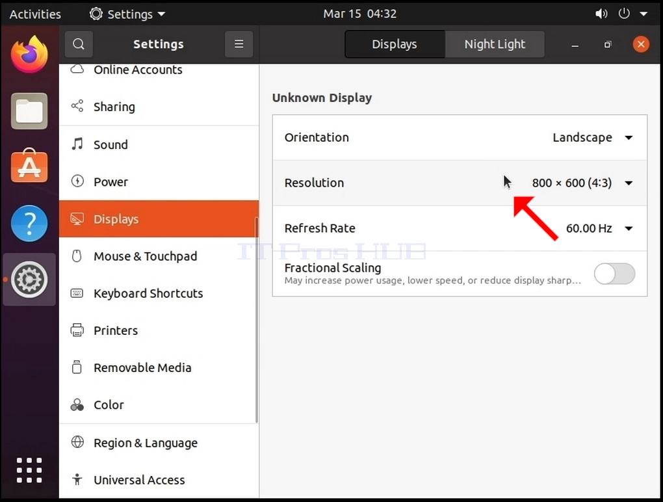Click the search icon in Settings
This screenshot has height=502, width=663.
point(79,44)
